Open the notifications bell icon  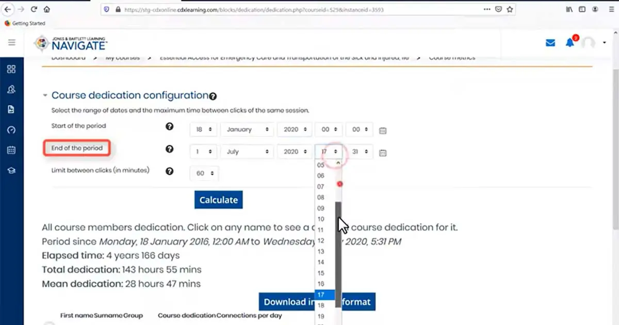click(569, 43)
